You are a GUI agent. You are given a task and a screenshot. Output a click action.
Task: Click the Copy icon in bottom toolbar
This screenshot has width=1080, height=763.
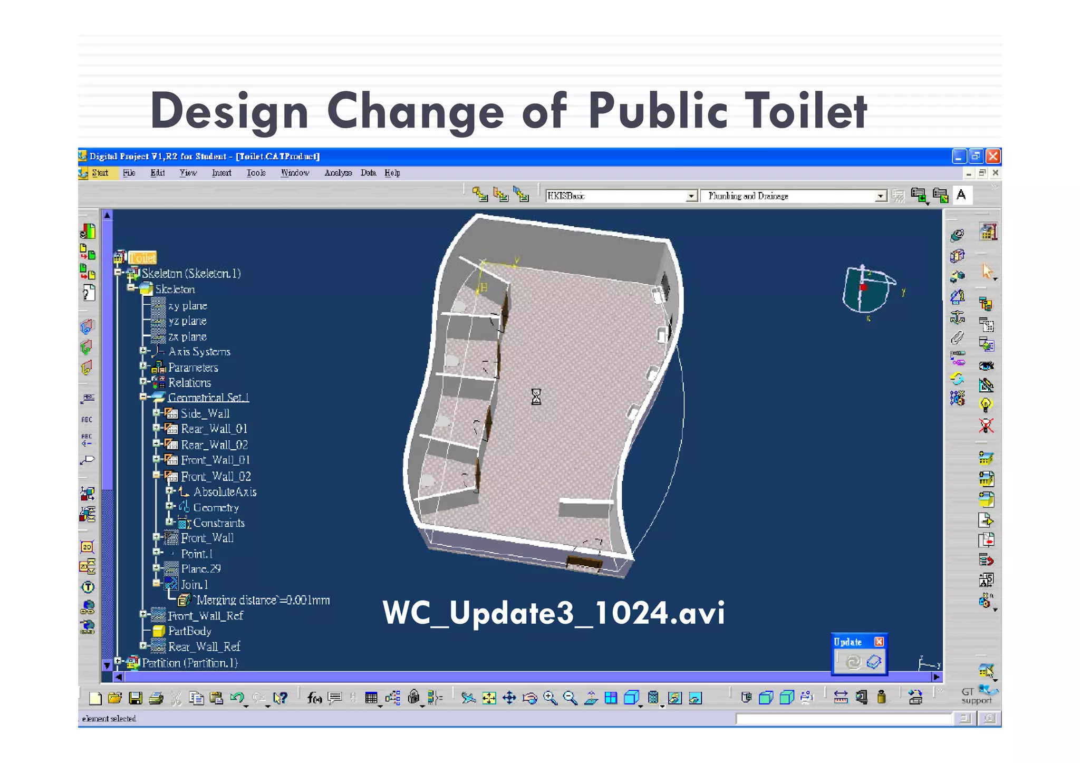(196, 698)
